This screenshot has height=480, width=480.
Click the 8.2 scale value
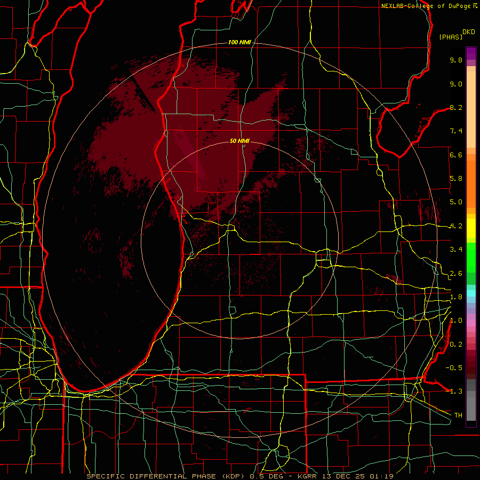click(x=456, y=107)
